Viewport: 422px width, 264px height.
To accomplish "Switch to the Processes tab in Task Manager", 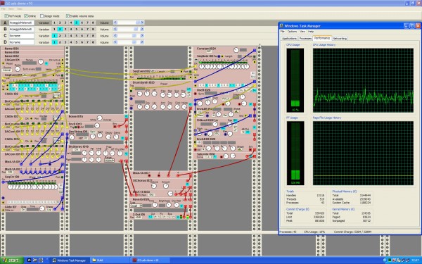I will coord(305,39).
